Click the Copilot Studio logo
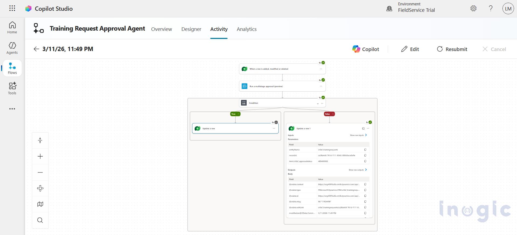 28,9
